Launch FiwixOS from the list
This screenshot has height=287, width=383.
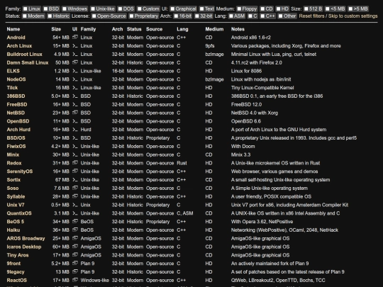16,147
